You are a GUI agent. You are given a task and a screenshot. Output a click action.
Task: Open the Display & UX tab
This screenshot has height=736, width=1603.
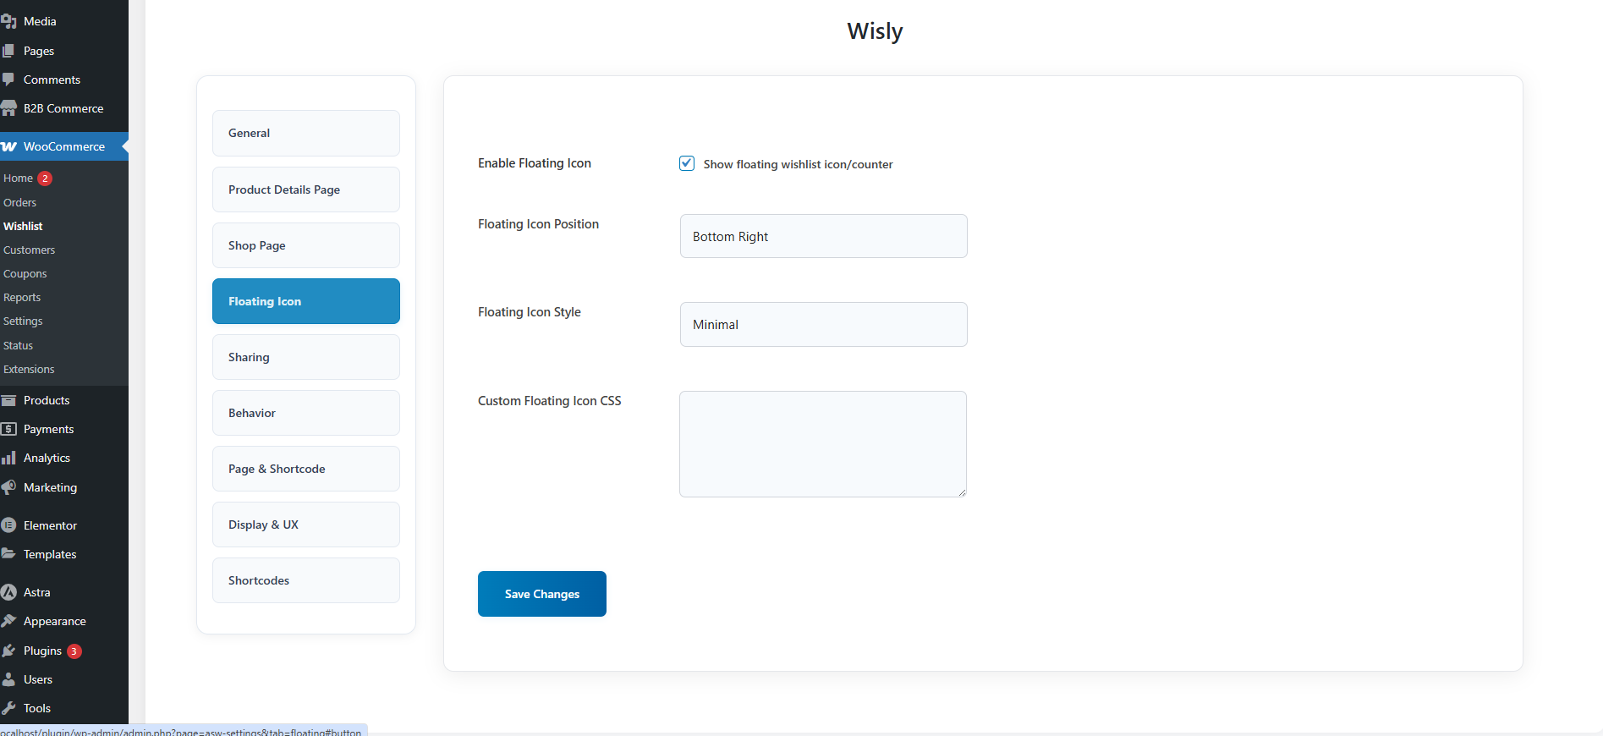(305, 525)
